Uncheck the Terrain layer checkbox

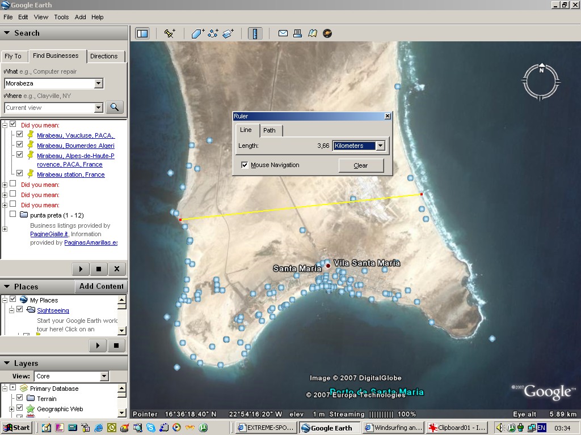click(x=20, y=398)
